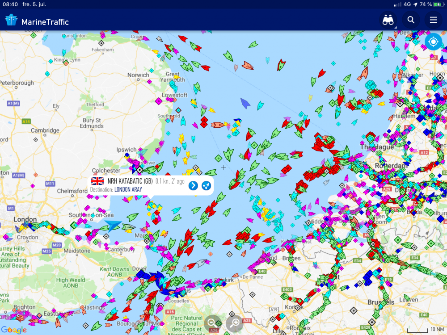Tap the Norwich city label
Viewport: 447px width, 335px height.
click(138, 75)
